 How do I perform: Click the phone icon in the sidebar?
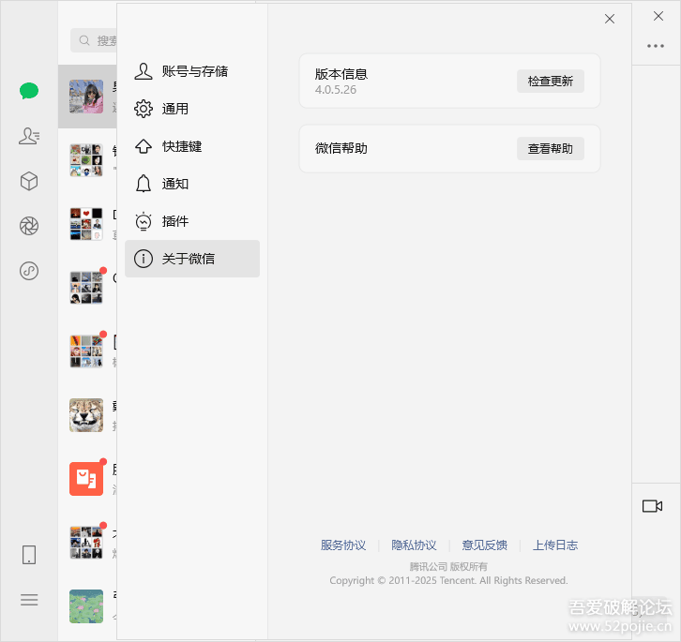[29, 555]
